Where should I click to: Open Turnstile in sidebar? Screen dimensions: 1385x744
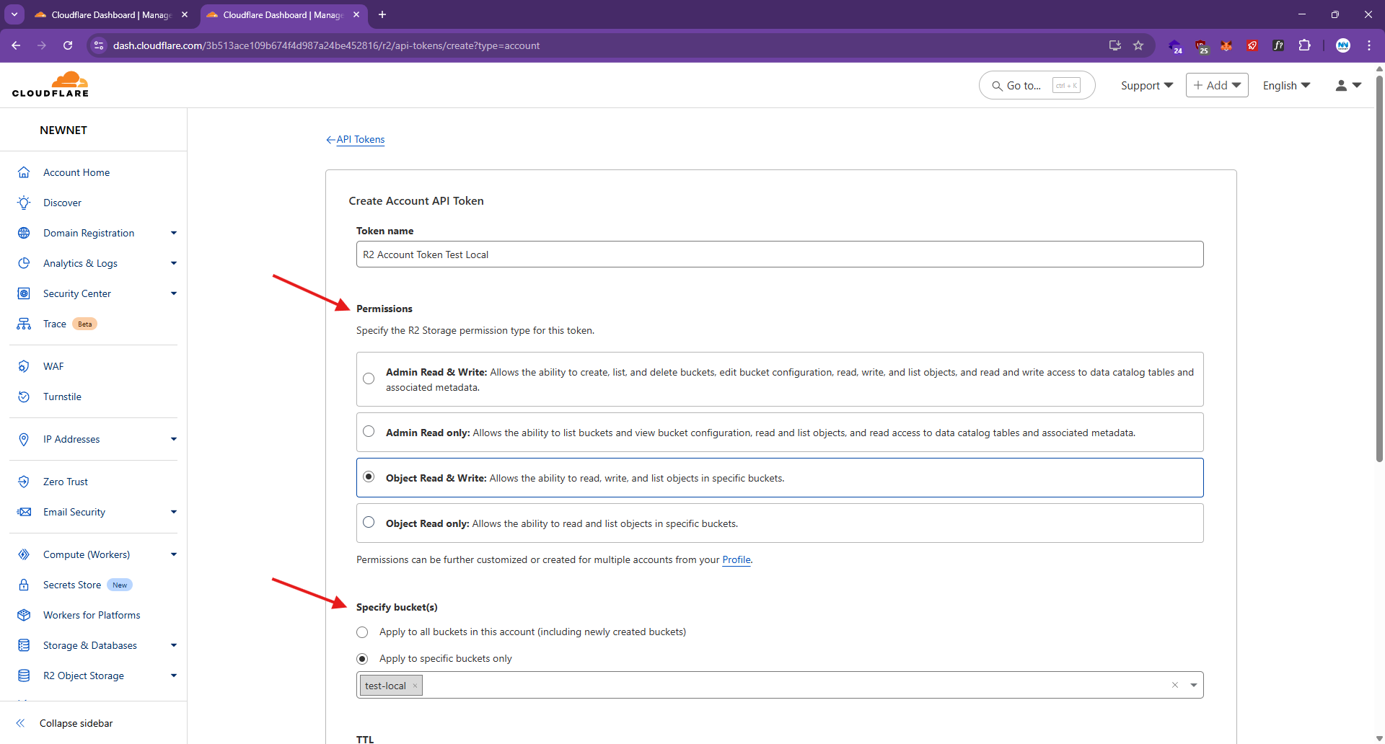coord(62,397)
